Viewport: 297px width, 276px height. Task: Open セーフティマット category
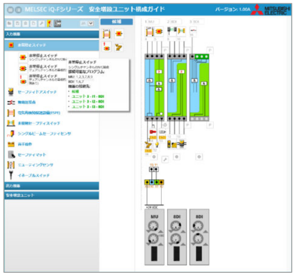pyautogui.click(x=32, y=155)
